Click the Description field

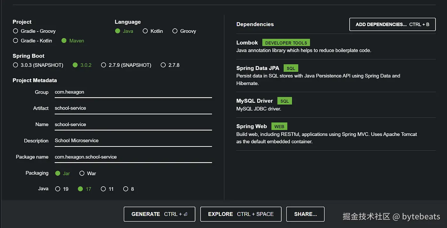click(x=133, y=141)
